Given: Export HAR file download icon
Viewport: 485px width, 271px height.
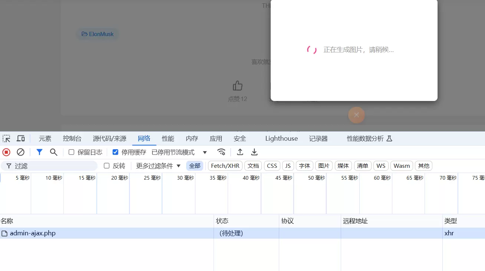Looking at the screenshot, I should point(254,152).
